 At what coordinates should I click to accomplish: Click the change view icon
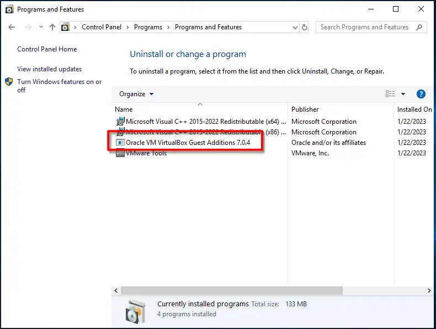point(390,94)
